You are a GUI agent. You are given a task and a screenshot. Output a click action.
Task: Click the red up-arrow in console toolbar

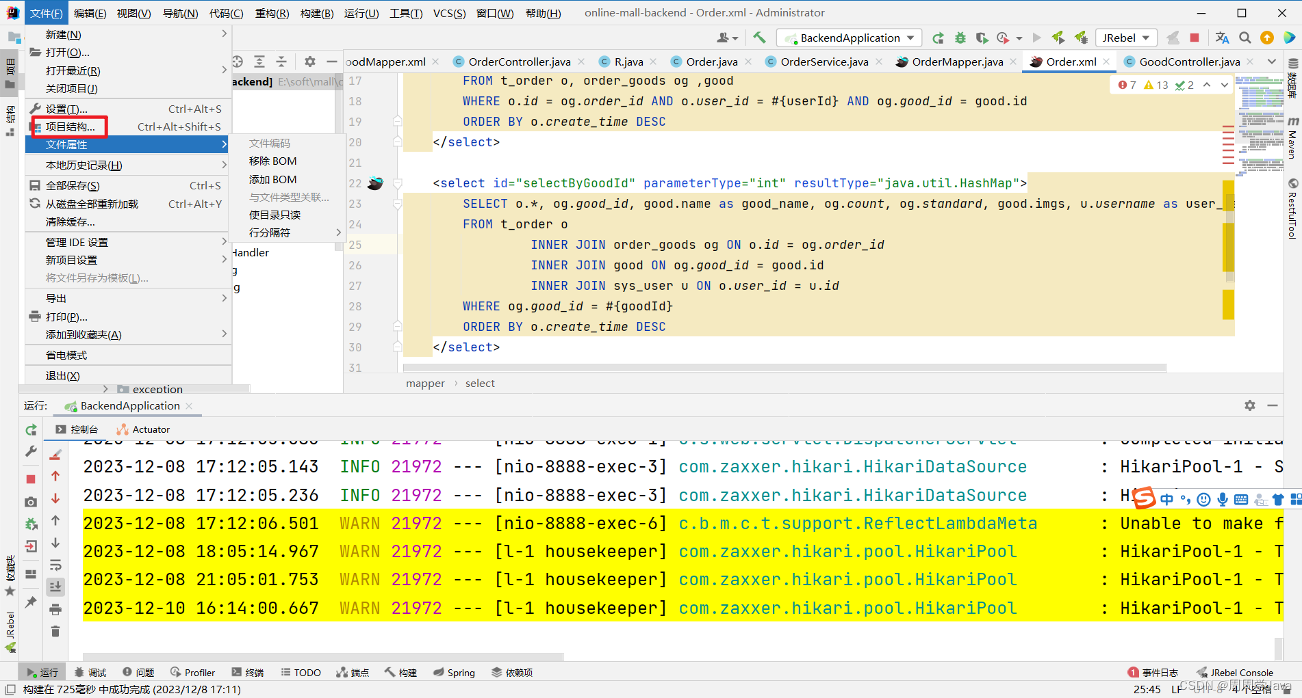55,476
